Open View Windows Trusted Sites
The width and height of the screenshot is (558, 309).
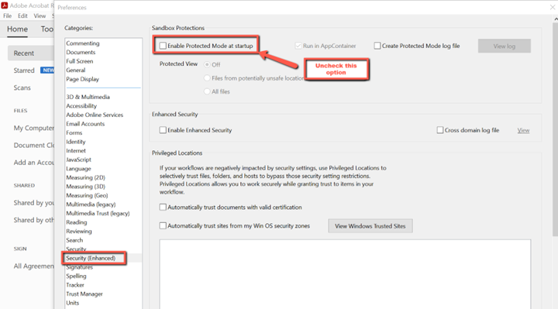coord(370,226)
